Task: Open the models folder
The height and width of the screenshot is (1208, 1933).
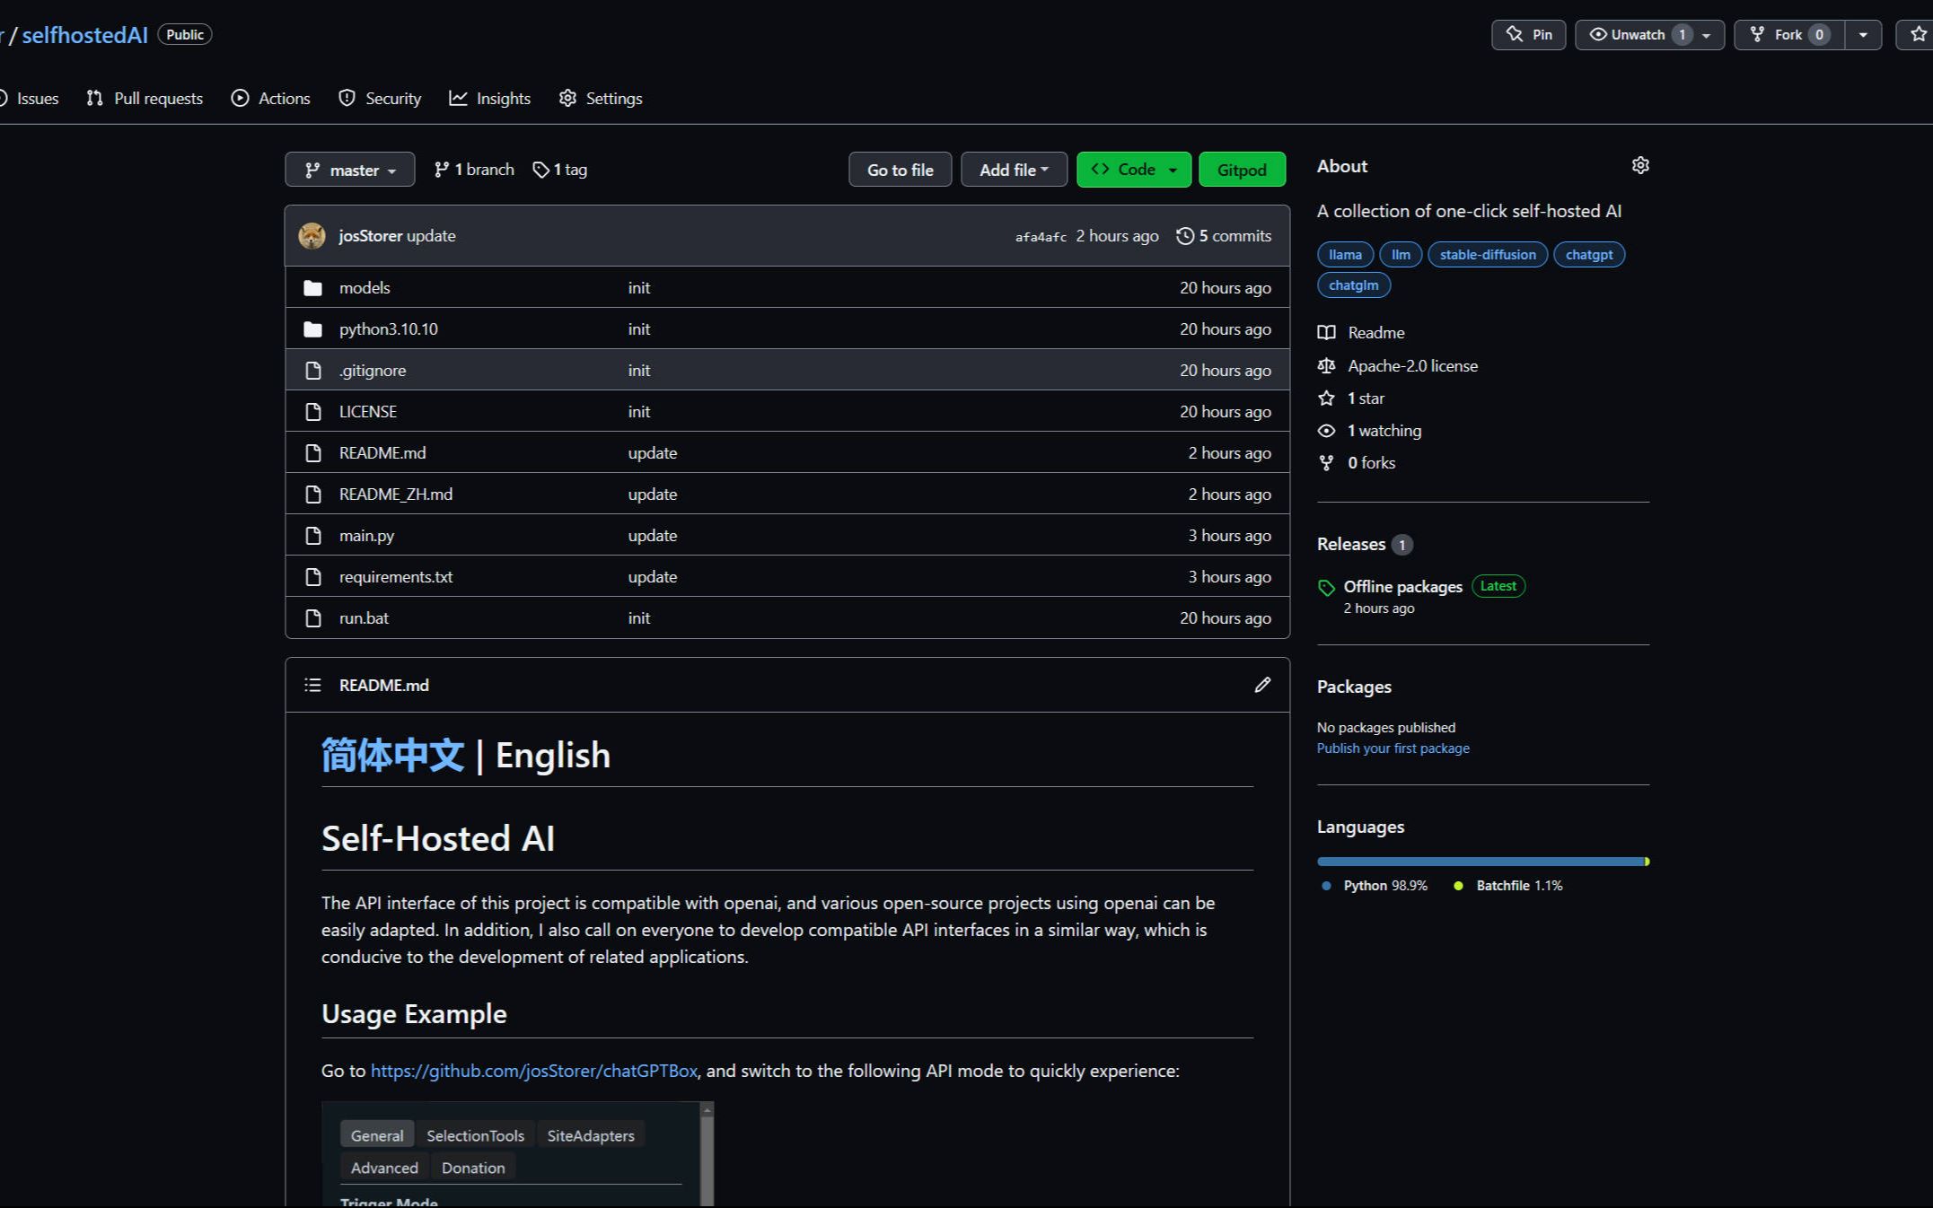Action: coord(365,288)
